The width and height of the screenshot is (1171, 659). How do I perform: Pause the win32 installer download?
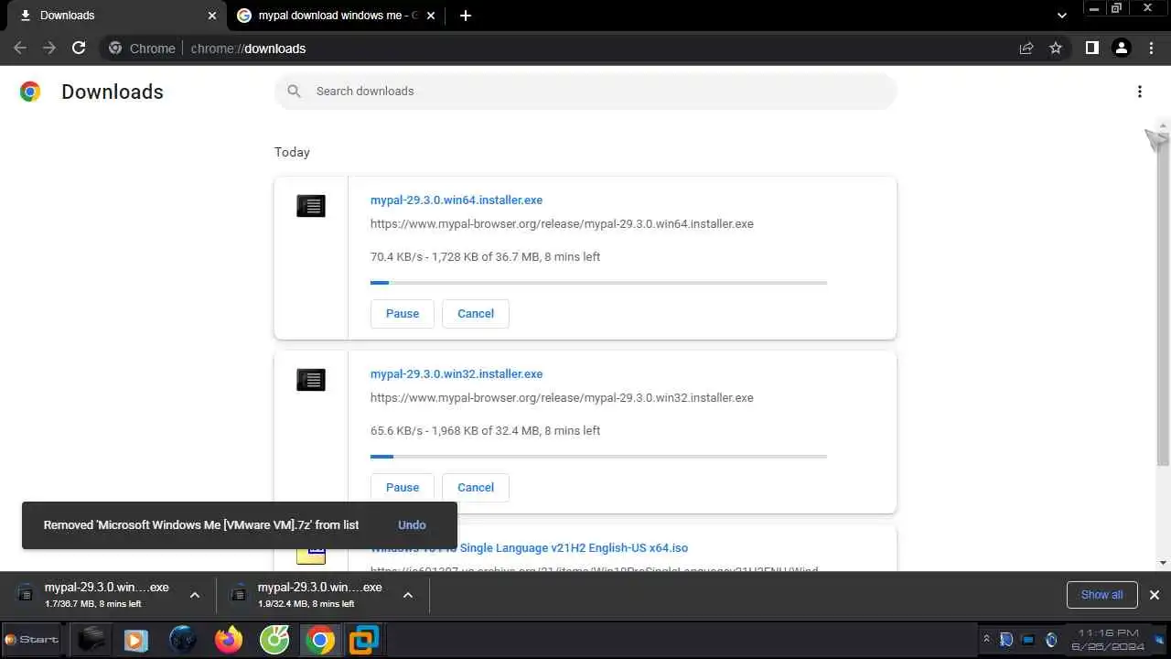403,487
